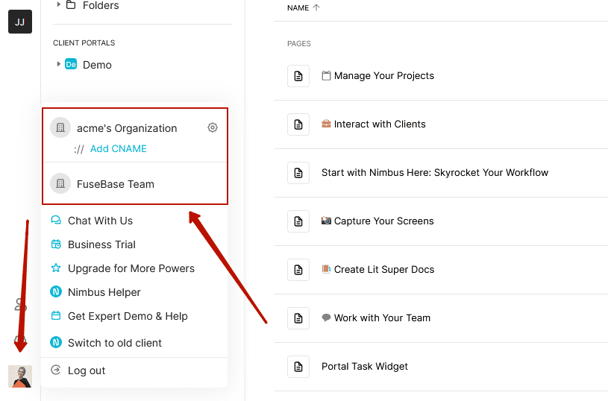Select Chat With Us menu item
This screenshot has height=401, width=608.
100,221
